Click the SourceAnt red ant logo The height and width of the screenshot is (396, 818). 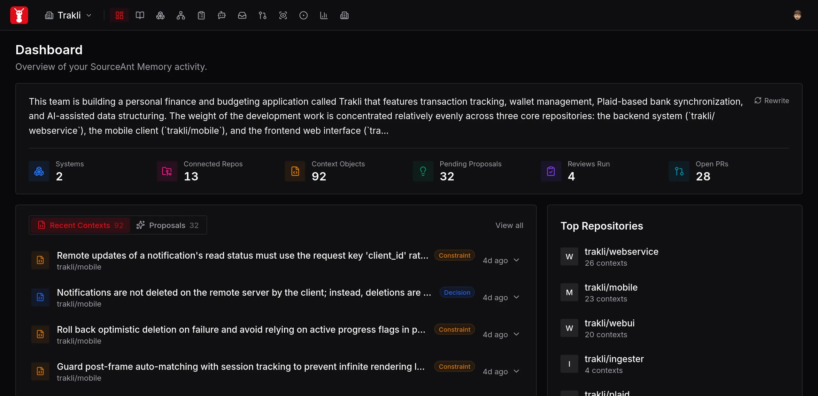(19, 15)
